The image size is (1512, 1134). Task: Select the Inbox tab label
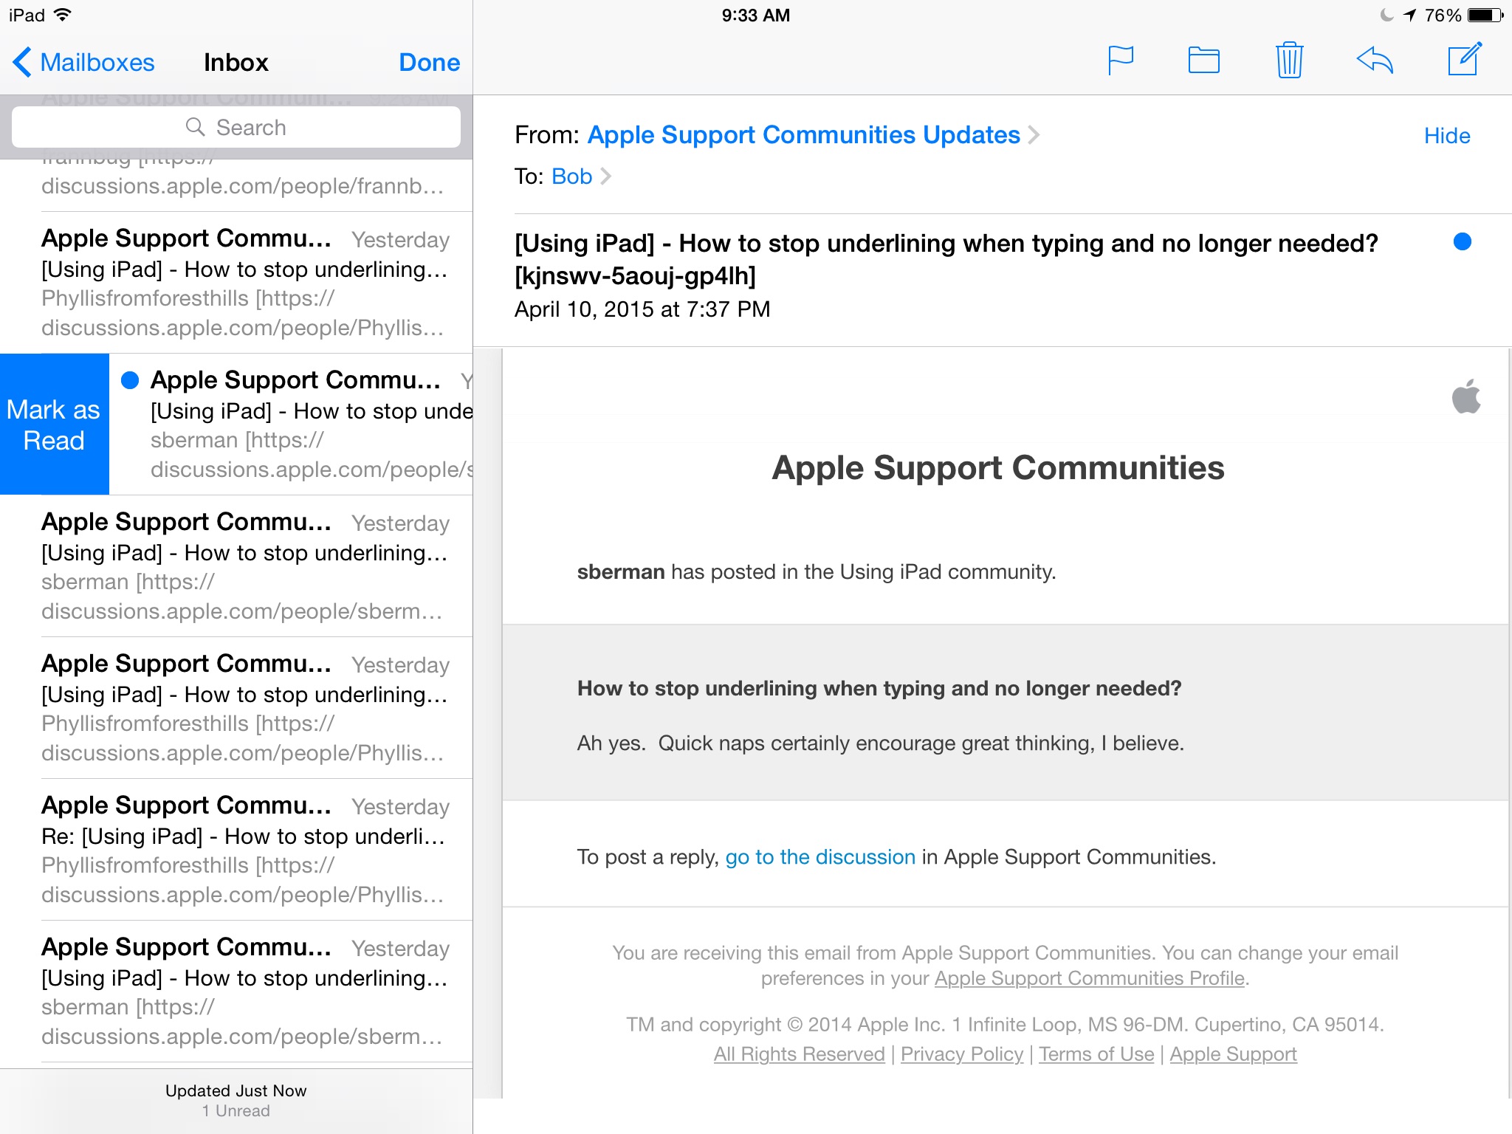(x=235, y=61)
